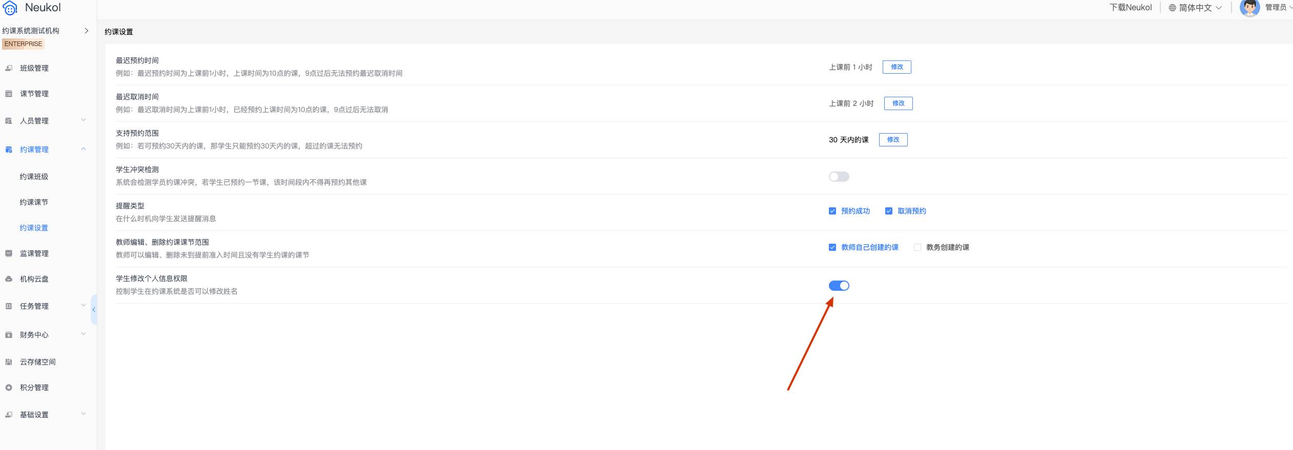Click 教师编辑、删除约课课节范围 label
Screen dimensions: 1293x450
[162, 242]
